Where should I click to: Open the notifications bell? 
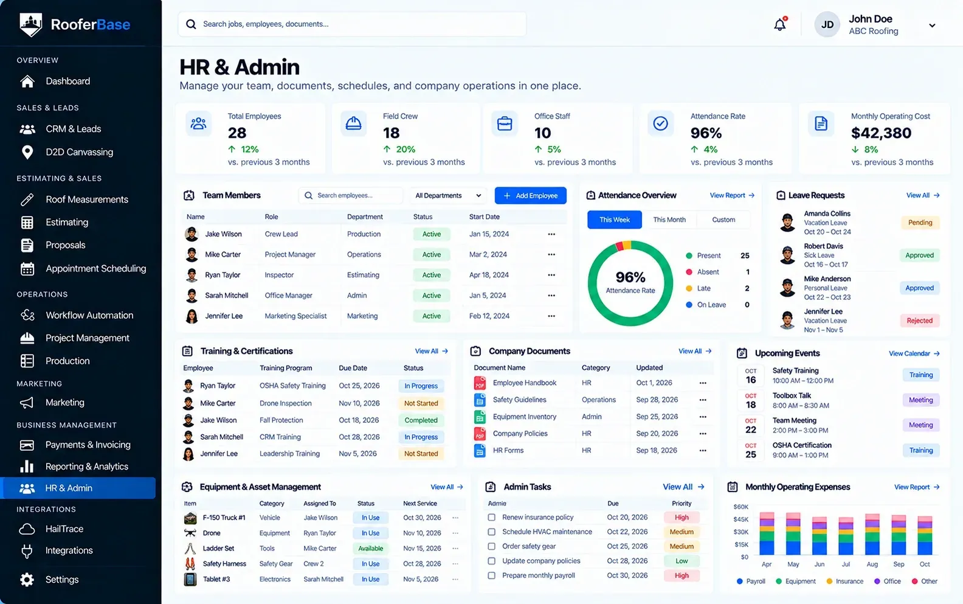point(780,24)
